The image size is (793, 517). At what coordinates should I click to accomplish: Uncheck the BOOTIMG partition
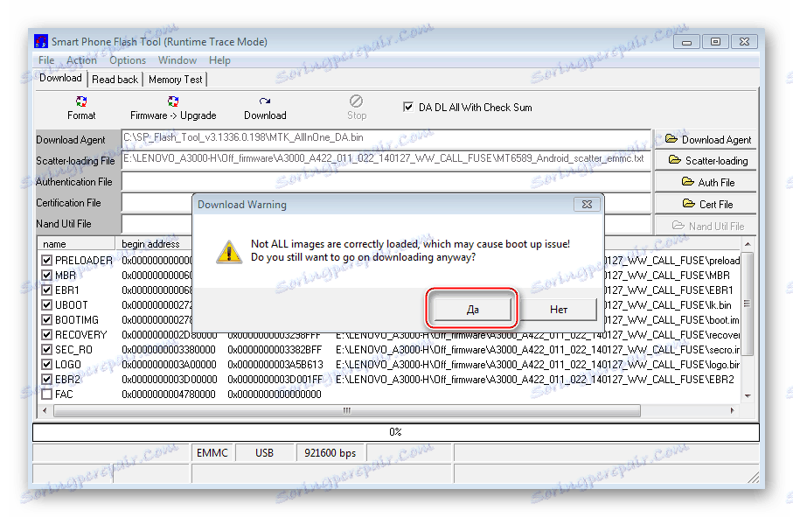[x=47, y=320]
